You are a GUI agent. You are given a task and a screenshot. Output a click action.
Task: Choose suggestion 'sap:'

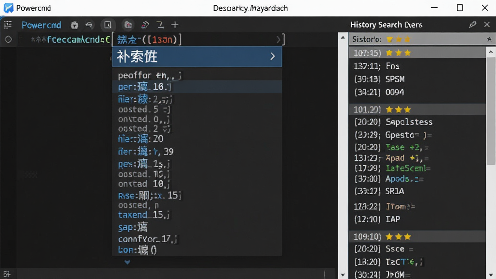197,227
